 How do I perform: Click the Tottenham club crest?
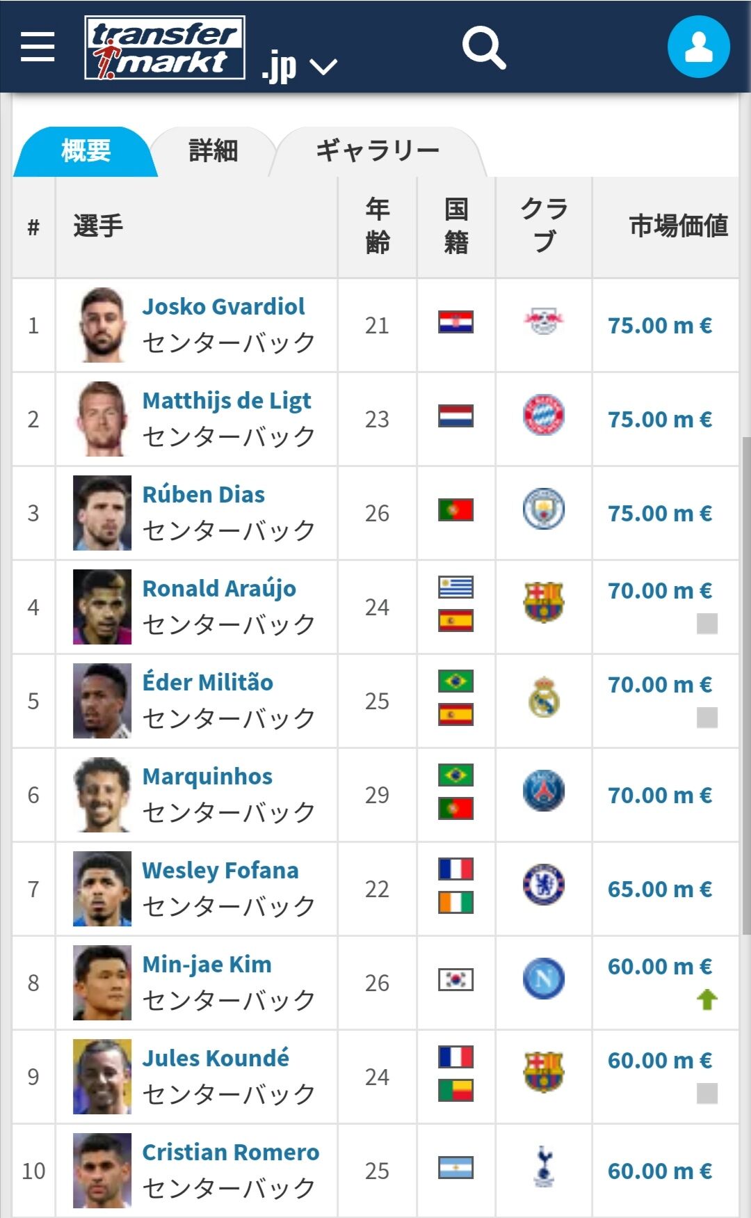(x=544, y=1166)
